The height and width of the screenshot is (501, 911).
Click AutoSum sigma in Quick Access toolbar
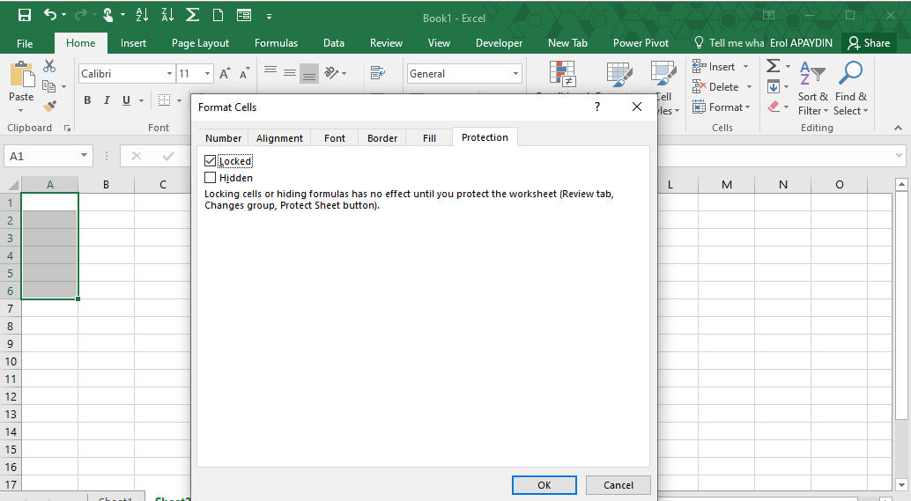pyautogui.click(x=192, y=15)
